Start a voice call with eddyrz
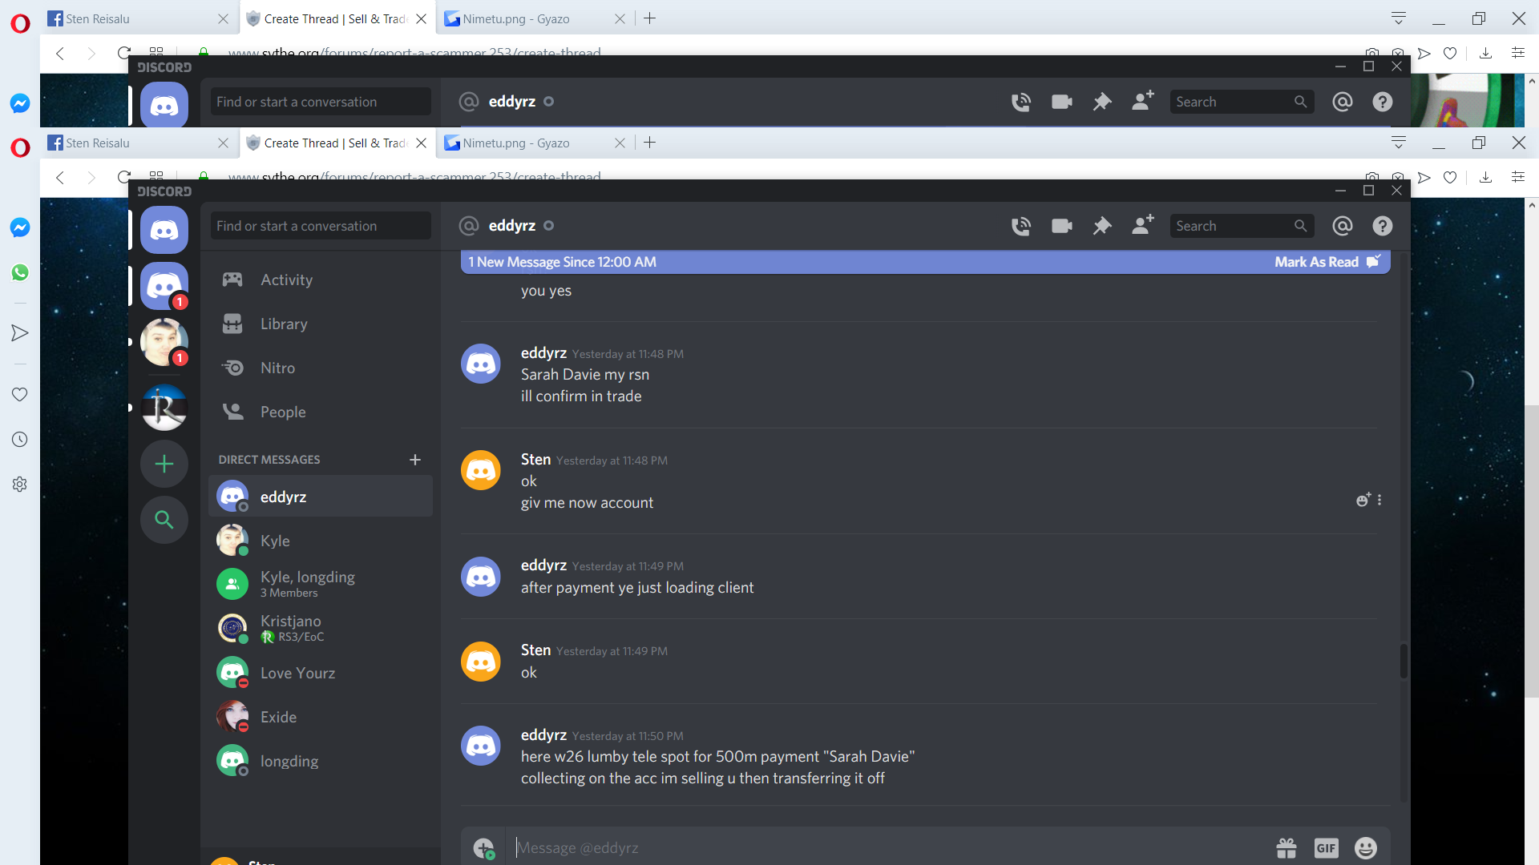 (1020, 227)
